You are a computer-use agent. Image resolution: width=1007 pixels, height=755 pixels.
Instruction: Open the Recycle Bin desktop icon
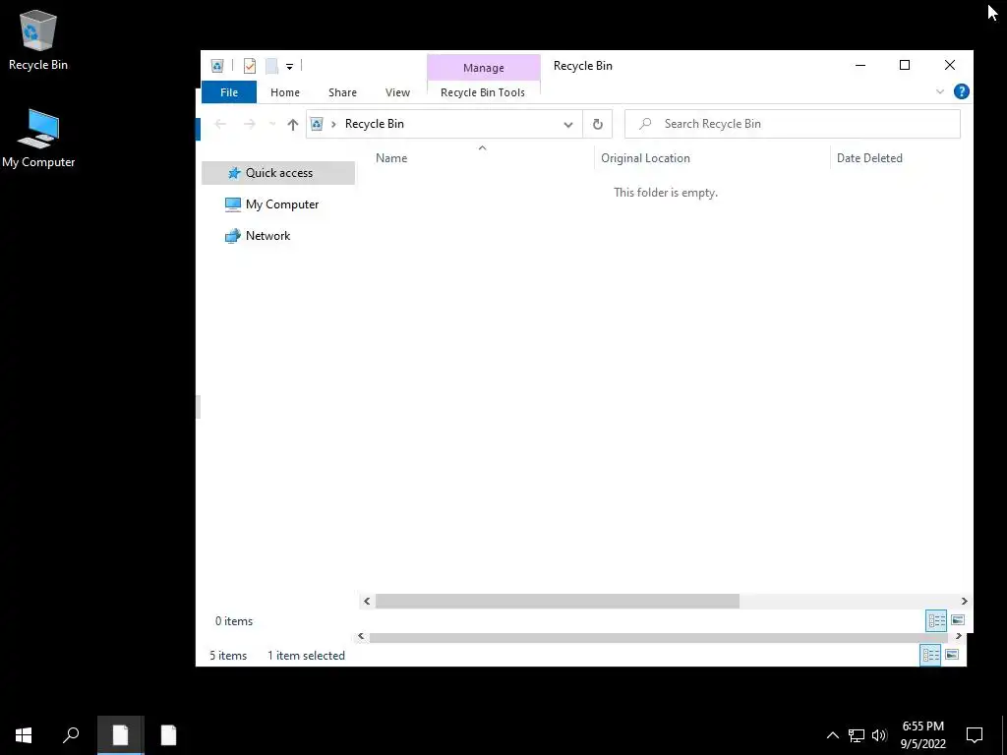pyautogui.click(x=38, y=39)
